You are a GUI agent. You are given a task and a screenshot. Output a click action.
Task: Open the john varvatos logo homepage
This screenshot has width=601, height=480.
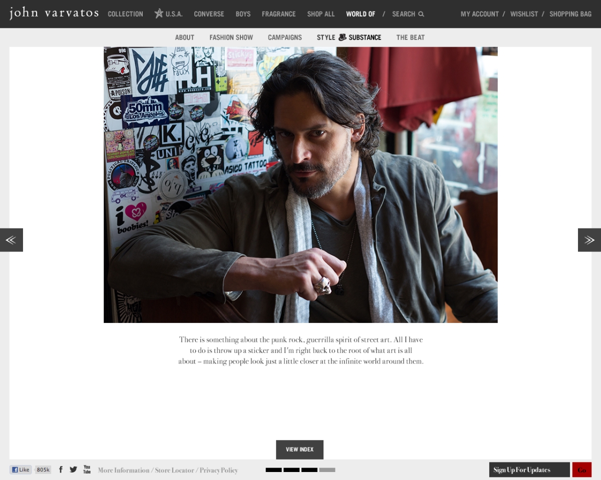pyautogui.click(x=54, y=13)
